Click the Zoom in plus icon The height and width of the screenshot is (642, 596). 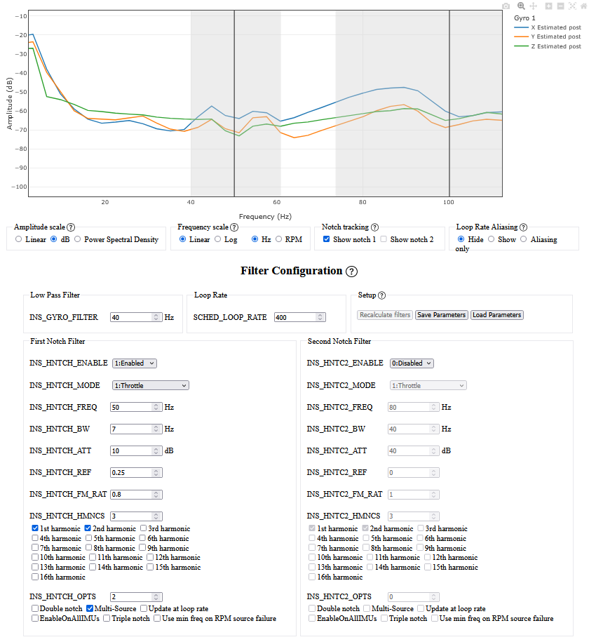click(x=548, y=6)
